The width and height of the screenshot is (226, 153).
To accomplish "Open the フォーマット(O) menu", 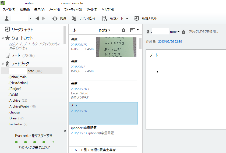I will 73,10.
